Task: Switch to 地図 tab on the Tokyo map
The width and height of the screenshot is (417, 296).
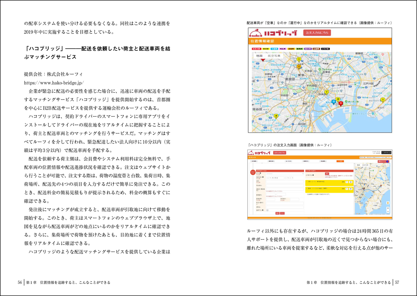Action: 259,56
